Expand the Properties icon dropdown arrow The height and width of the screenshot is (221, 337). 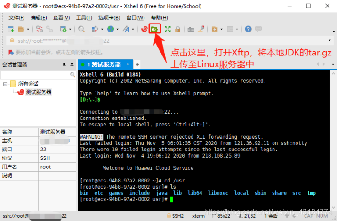(70, 29)
